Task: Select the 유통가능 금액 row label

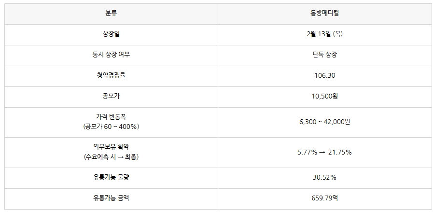Action: [x=111, y=198]
